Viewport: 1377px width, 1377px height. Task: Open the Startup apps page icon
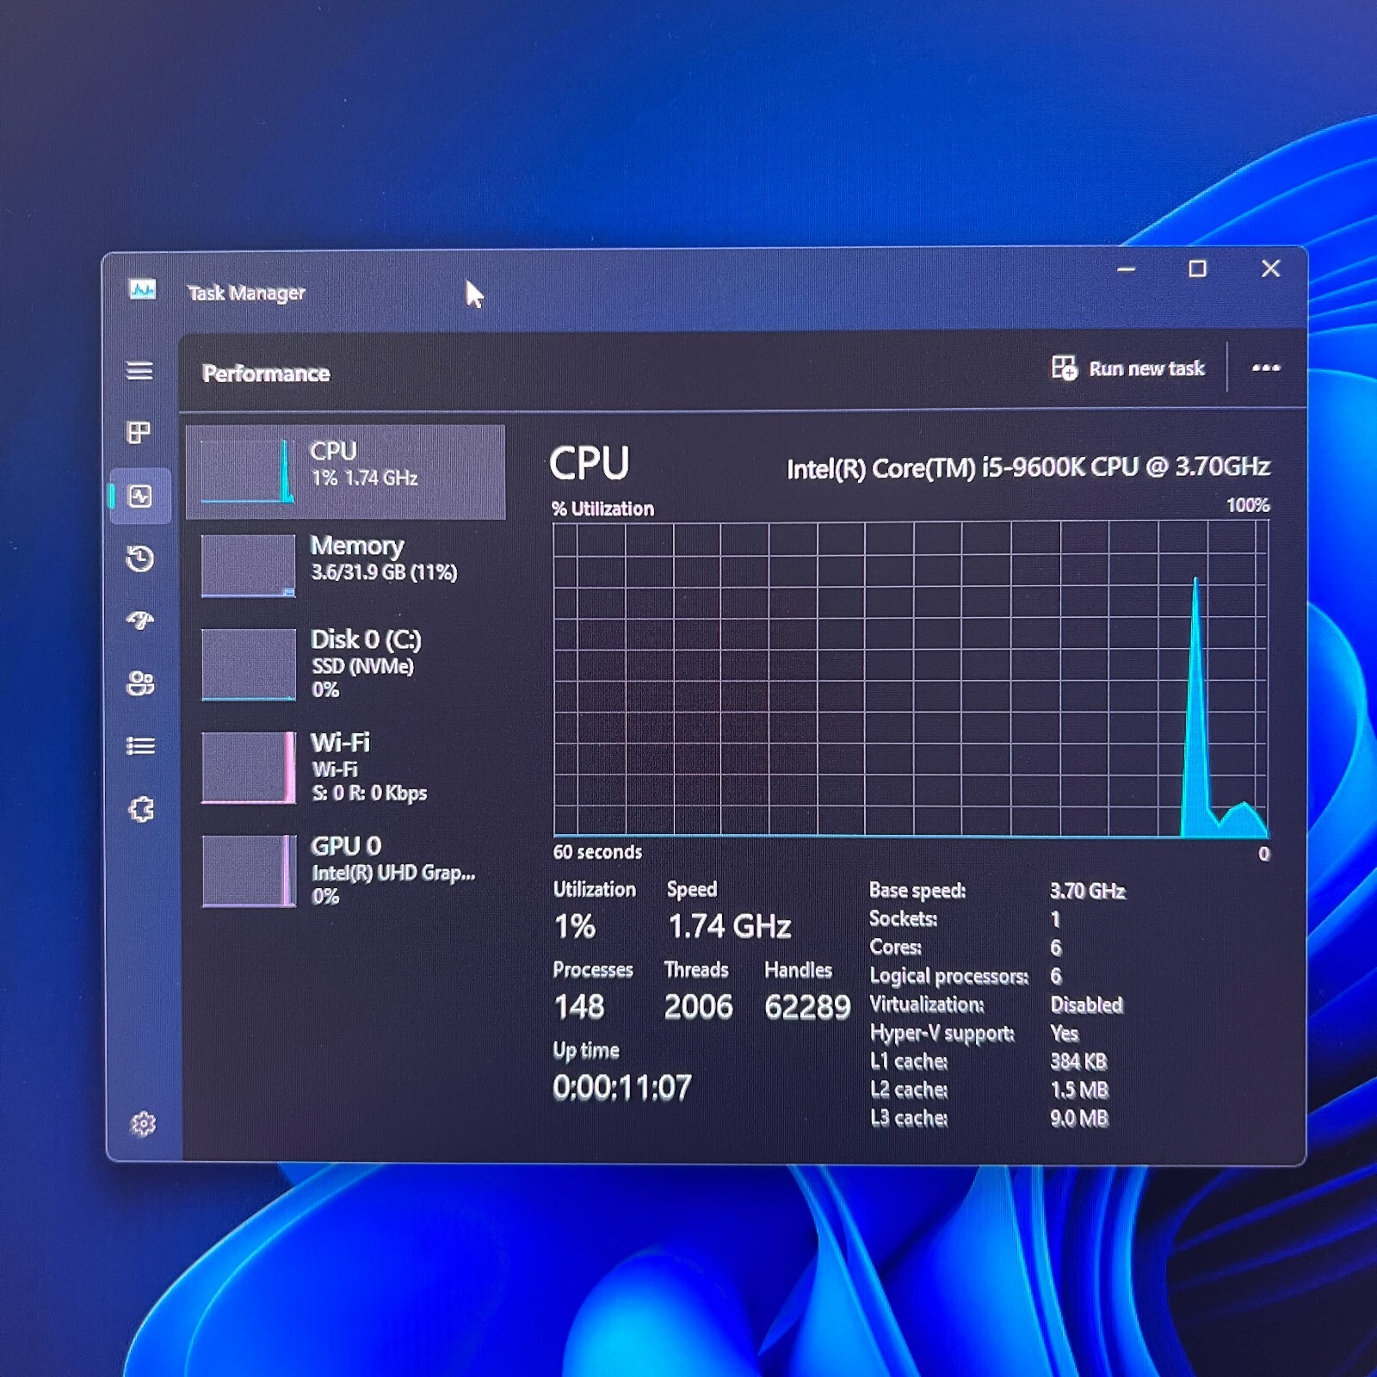click(140, 621)
